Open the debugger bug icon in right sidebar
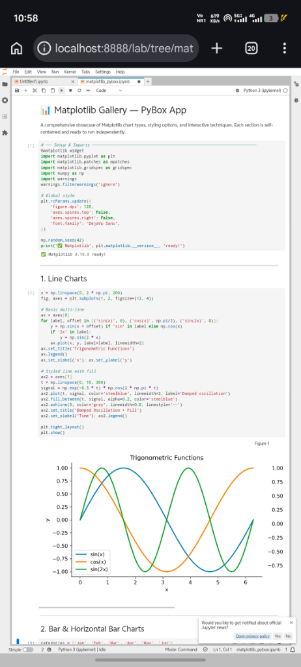 coord(296,100)
